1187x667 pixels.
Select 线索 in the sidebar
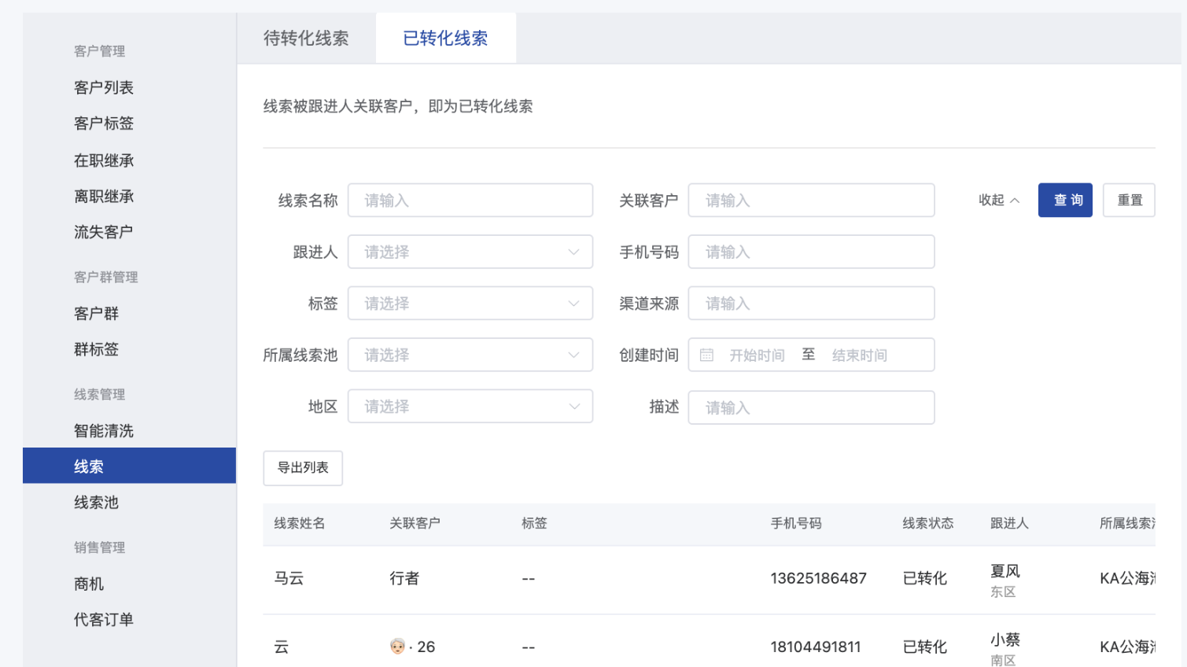coord(129,466)
